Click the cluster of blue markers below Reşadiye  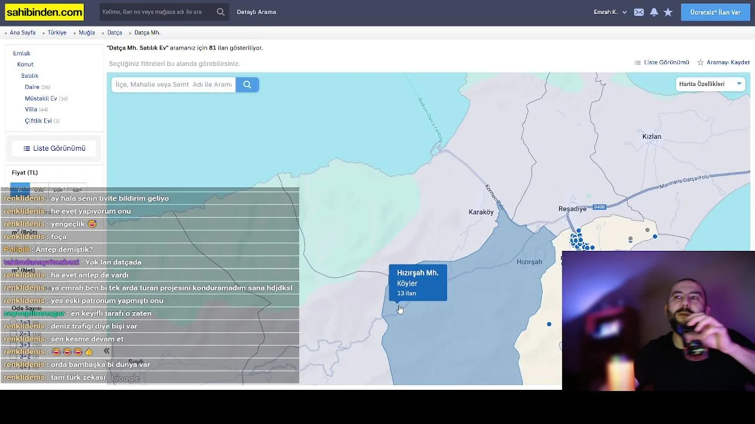[578, 241]
